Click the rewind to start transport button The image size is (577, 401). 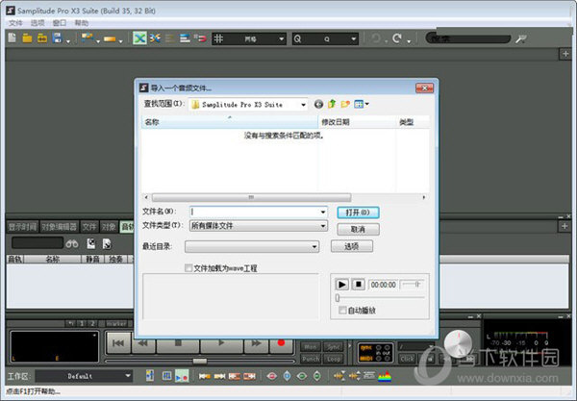click(117, 342)
